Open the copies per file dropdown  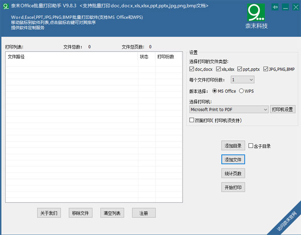tap(242, 80)
